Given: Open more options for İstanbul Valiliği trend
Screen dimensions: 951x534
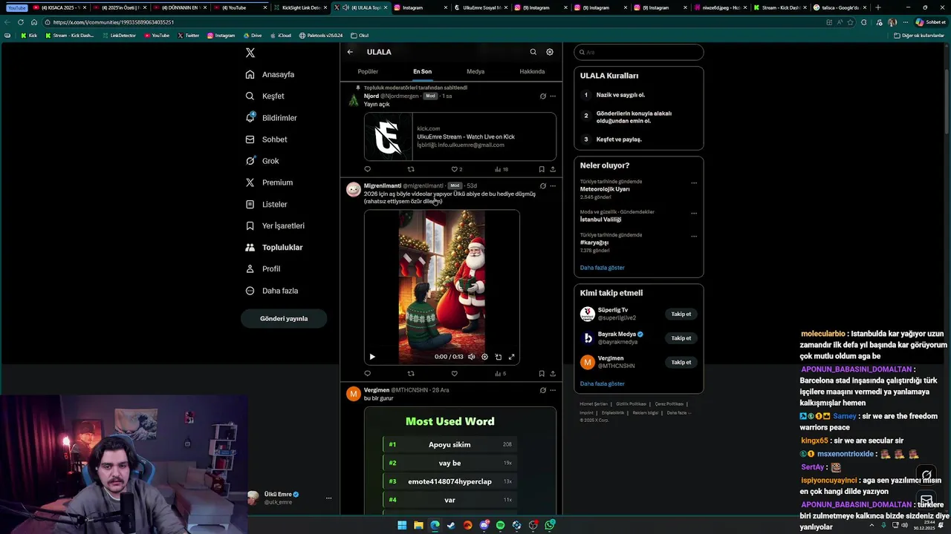Looking at the screenshot, I should click(x=694, y=214).
